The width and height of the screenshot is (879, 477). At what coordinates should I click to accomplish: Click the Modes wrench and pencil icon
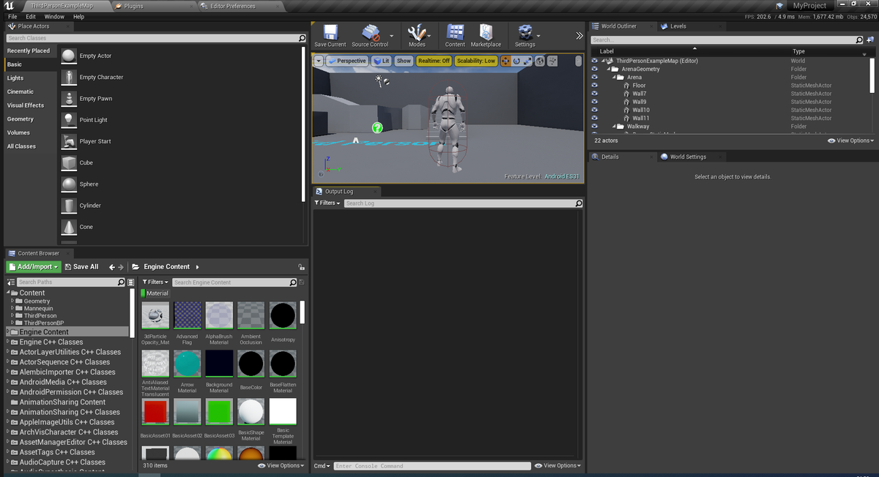tap(417, 32)
